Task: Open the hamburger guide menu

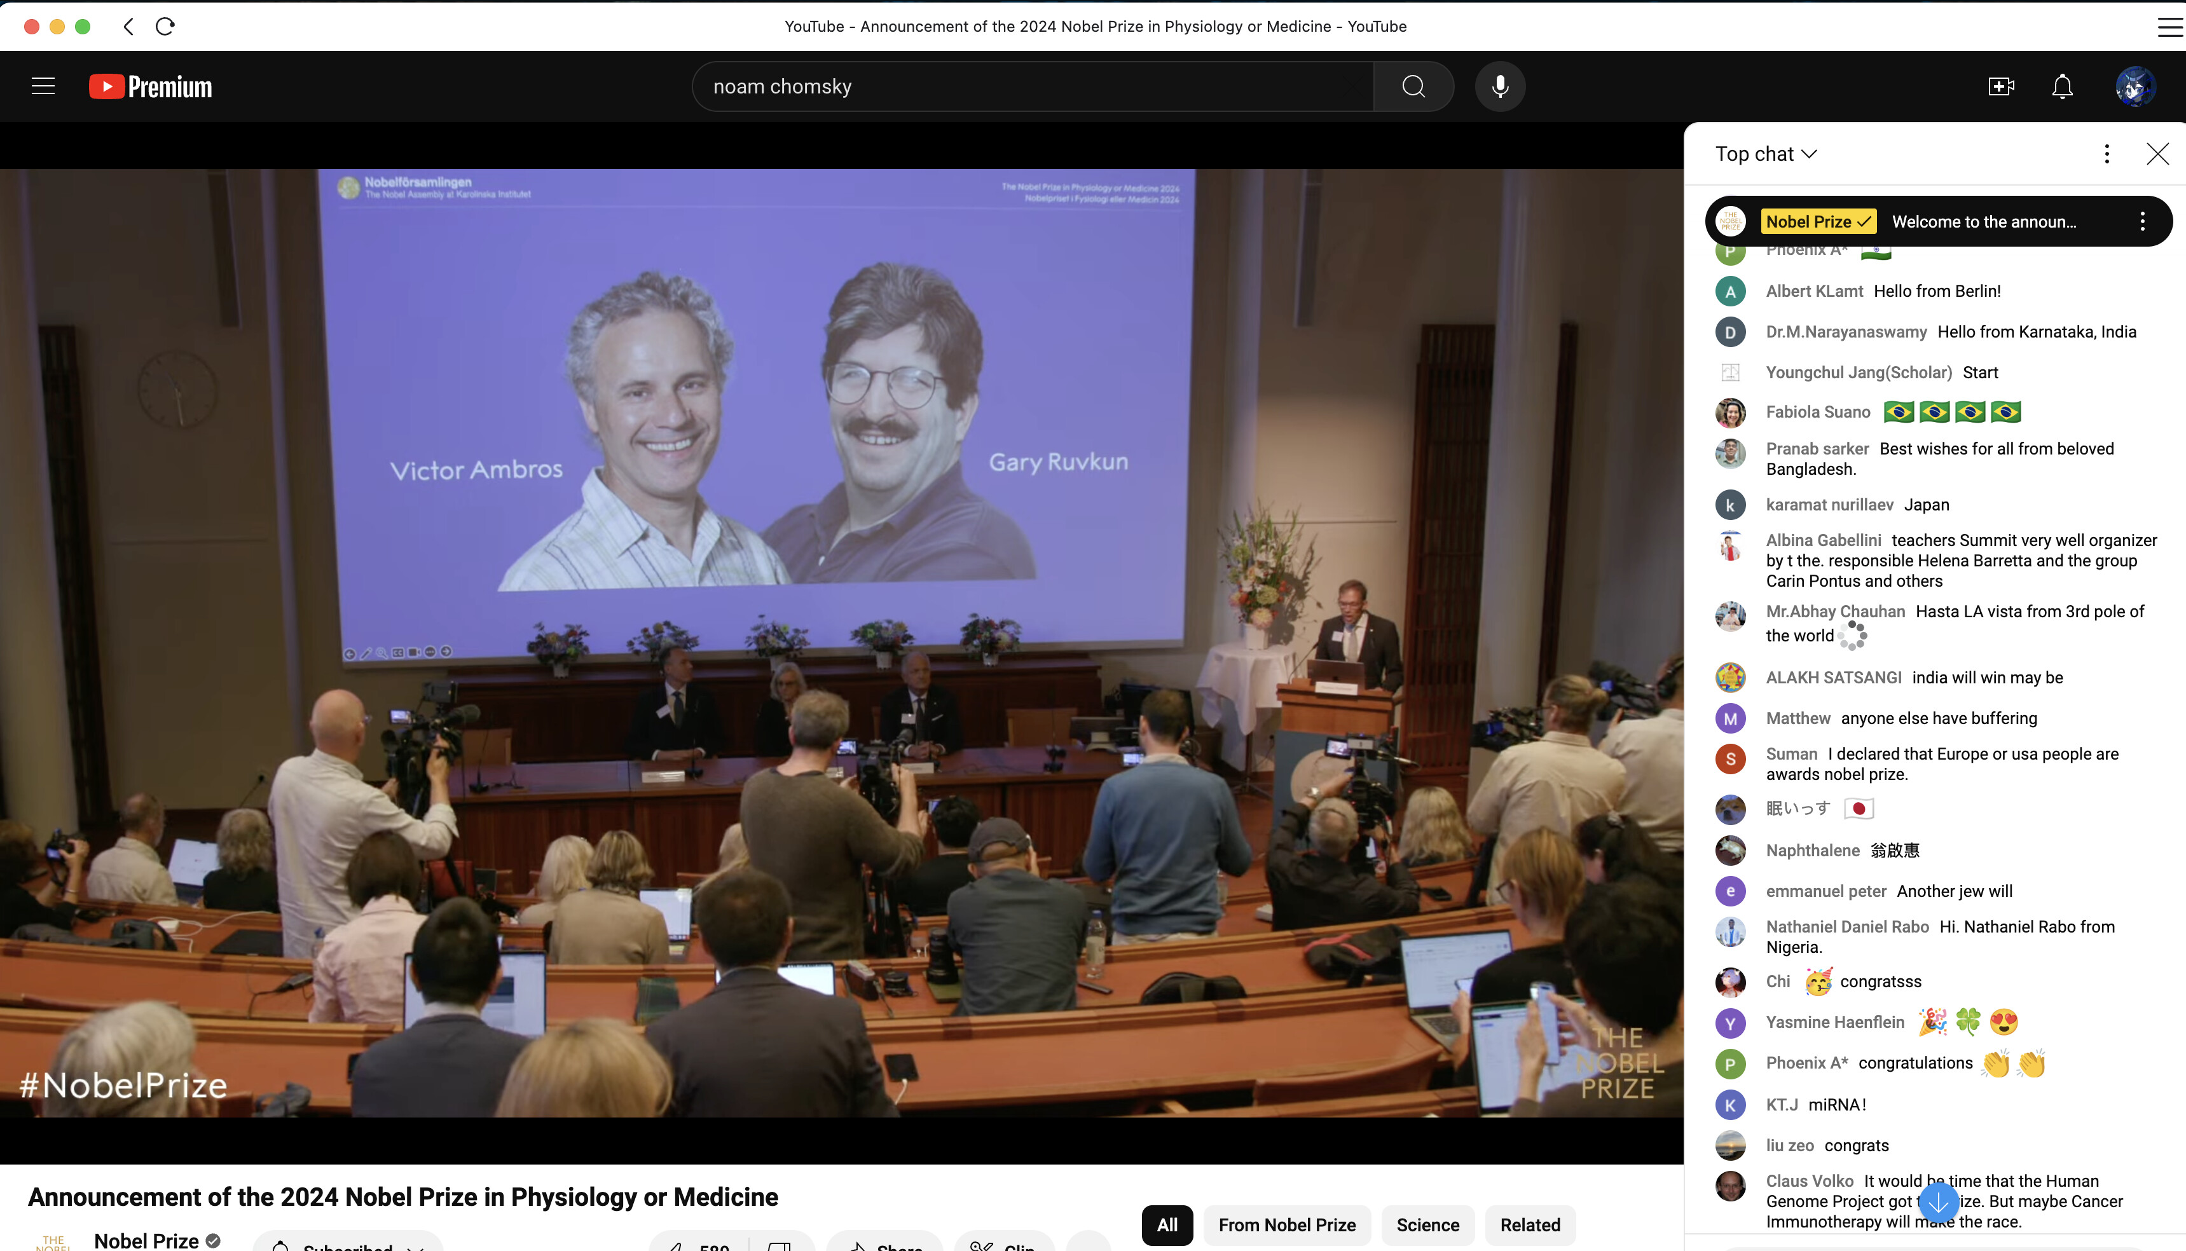Action: coord(43,86)
